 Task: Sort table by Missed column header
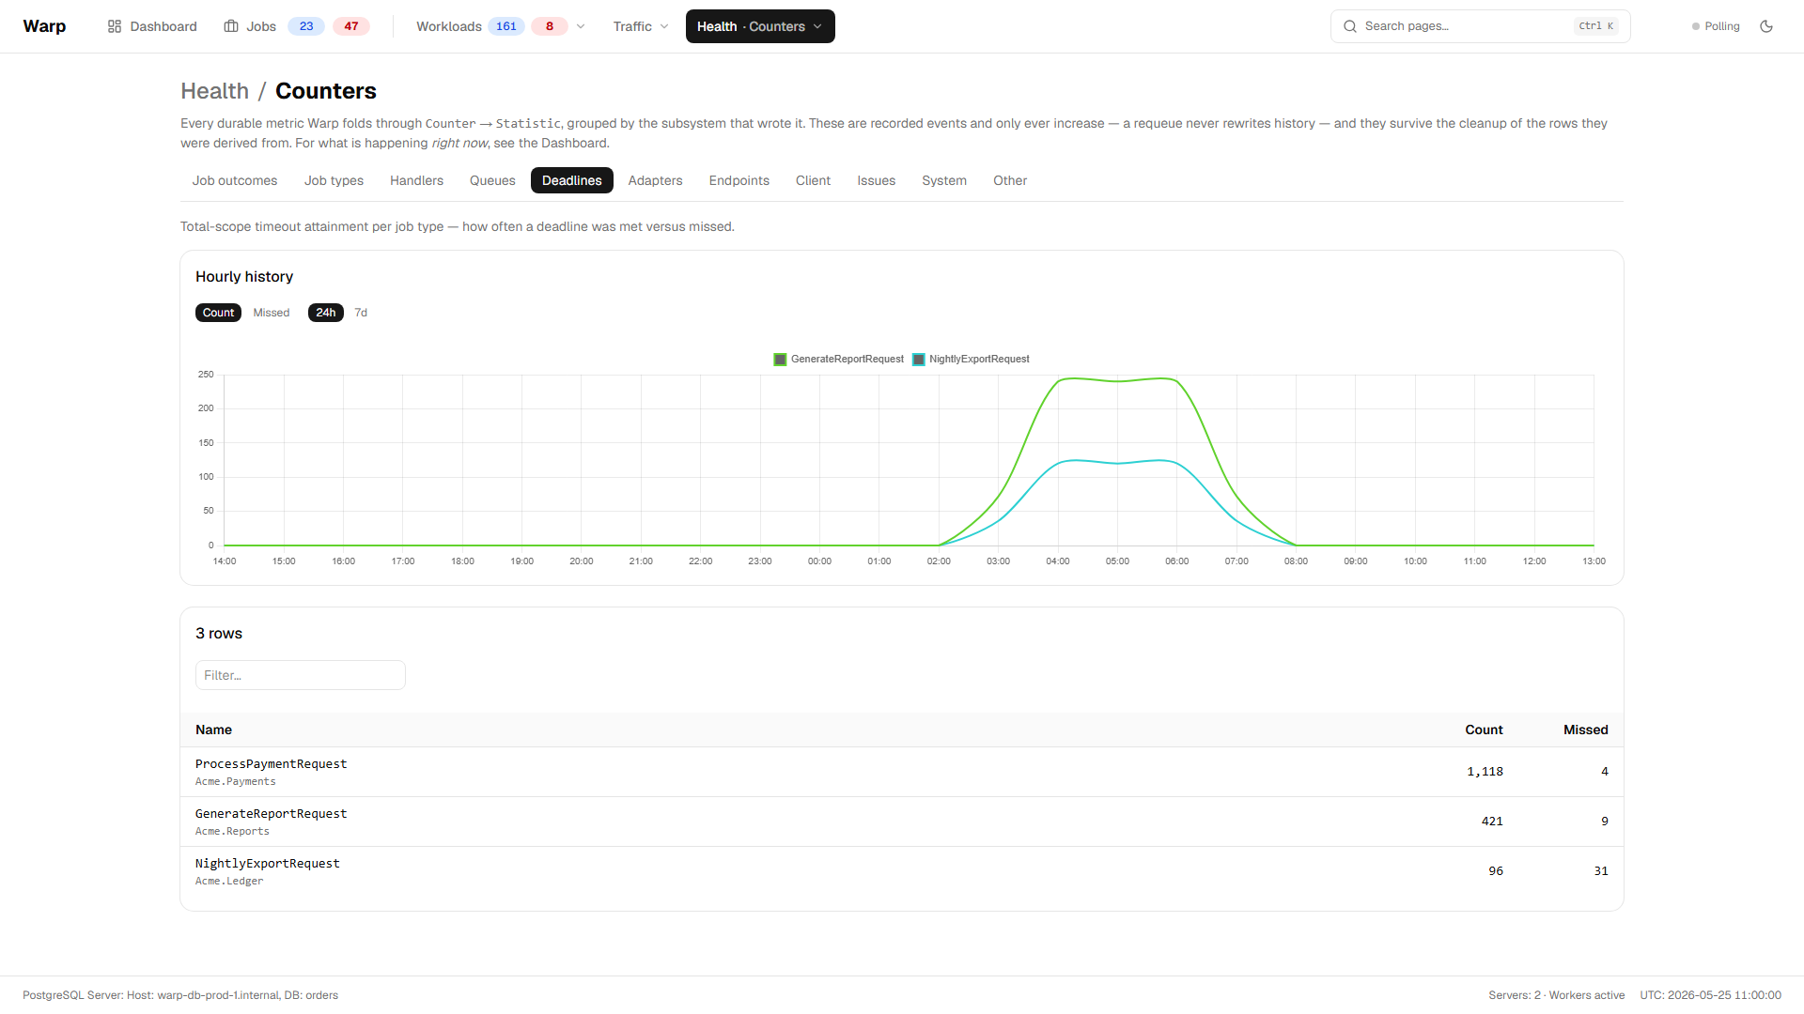click(x=1585, y=730)
